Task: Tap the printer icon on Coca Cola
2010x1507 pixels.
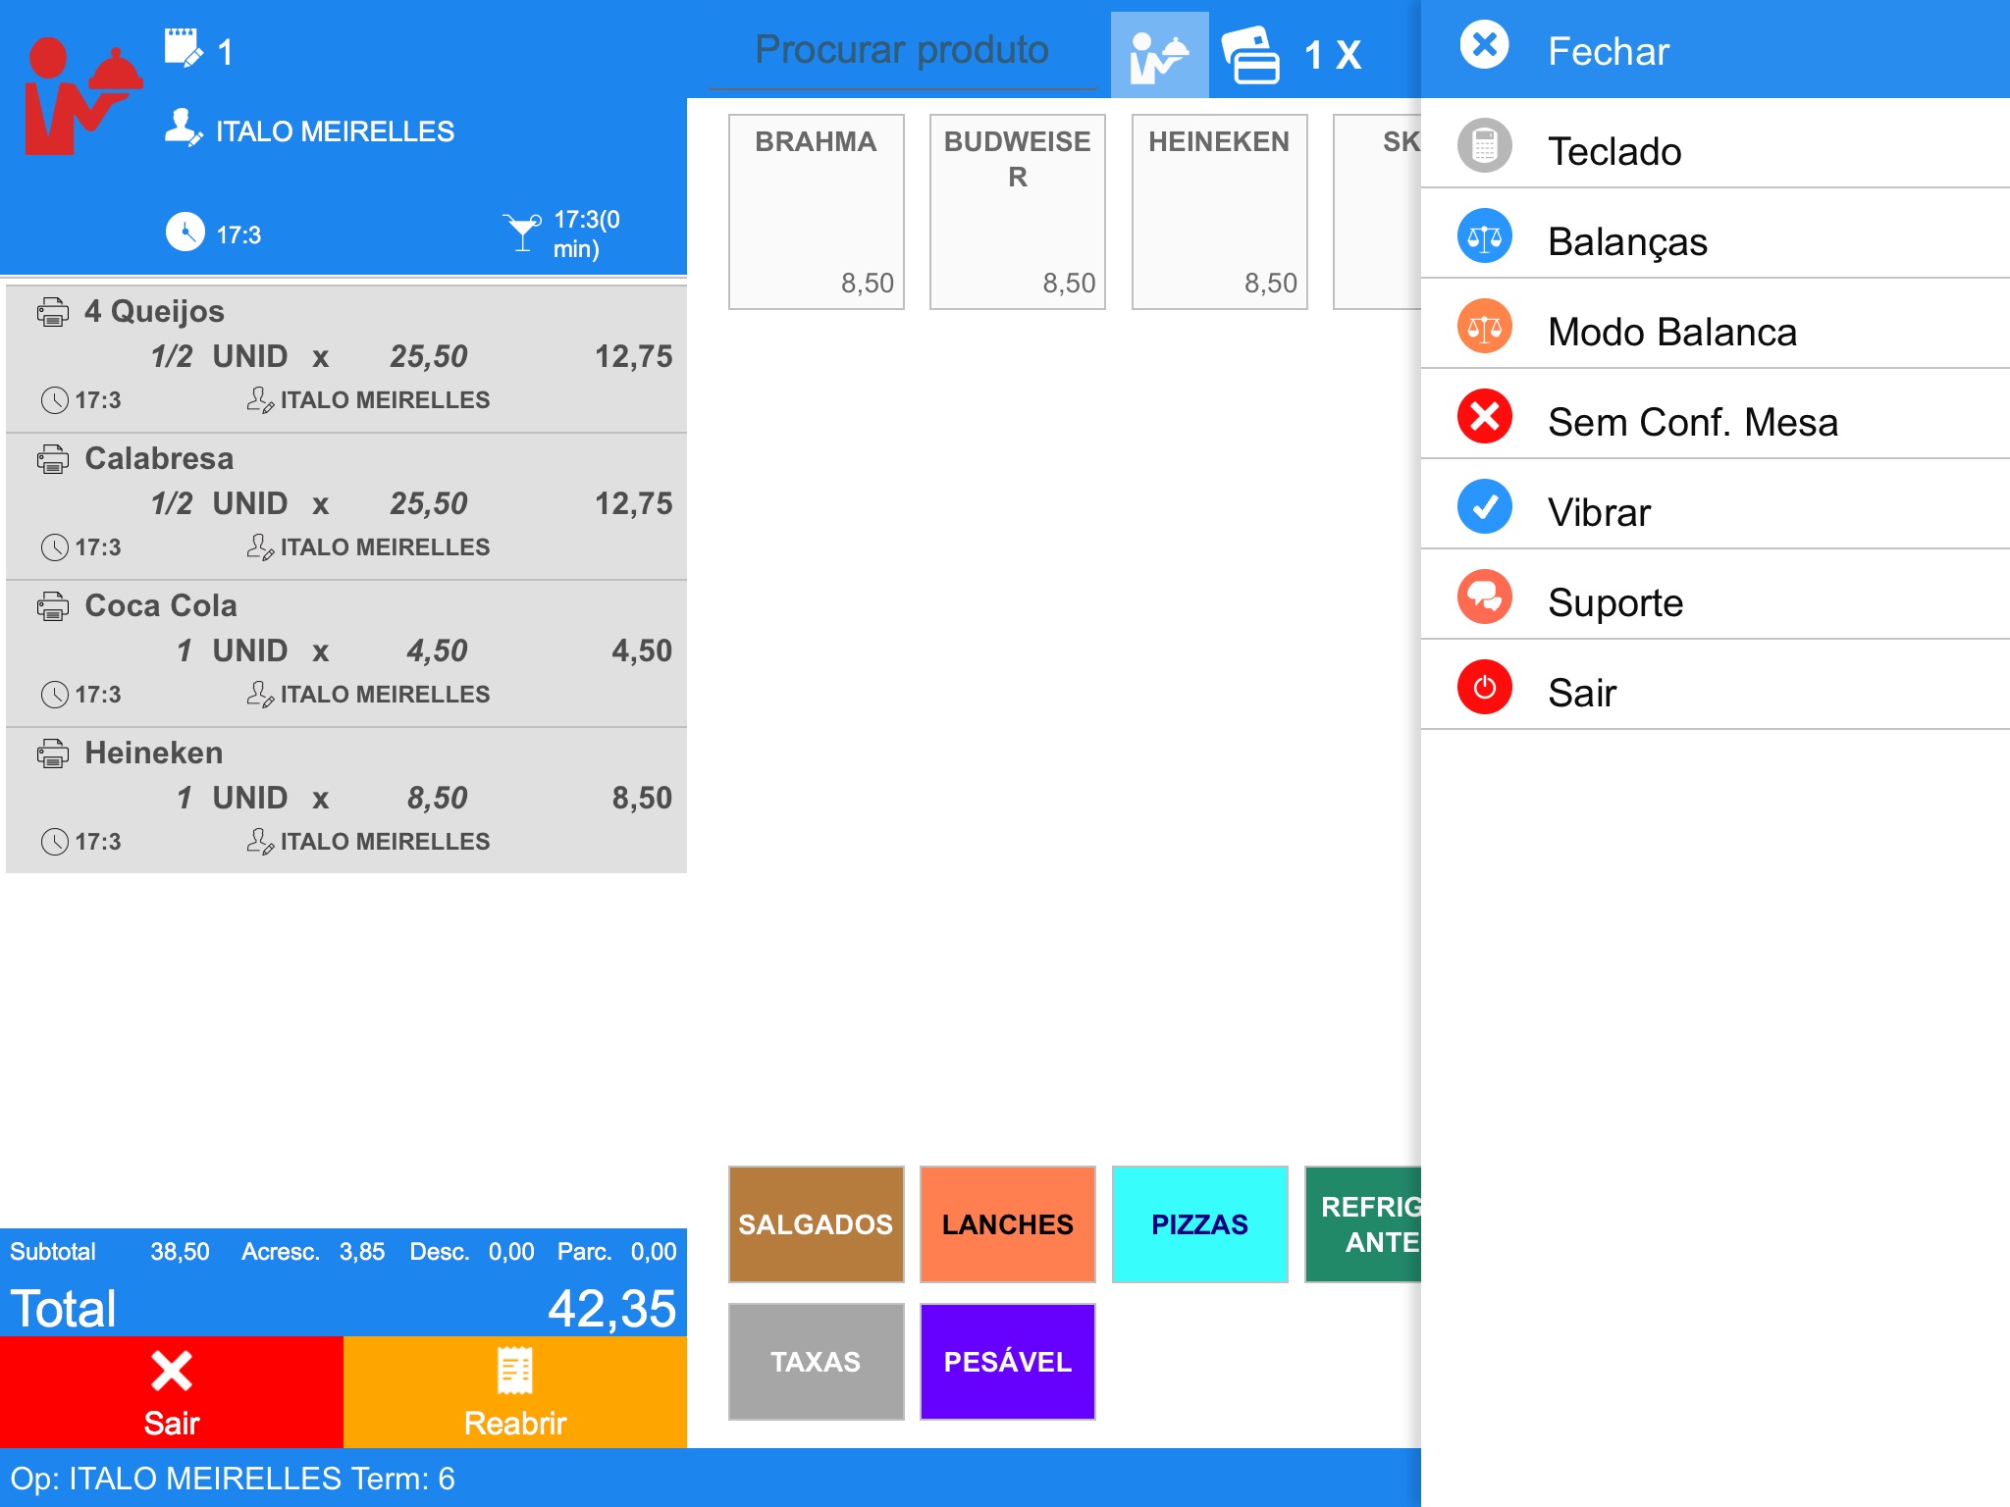Action: pyautogui.click(x=53, y=606)
